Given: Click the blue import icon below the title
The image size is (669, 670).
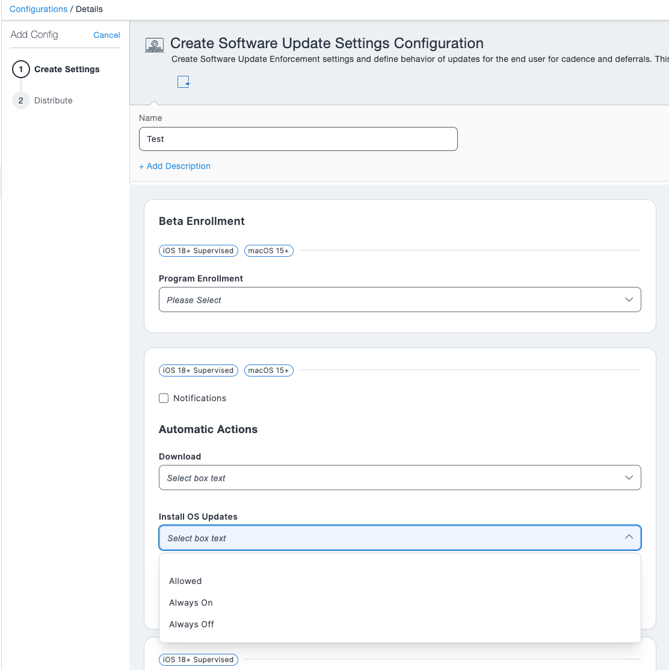Looking at the screenshot, I should tap(183, 81).
